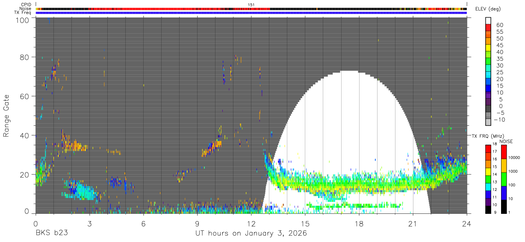Click the ELEV legend value '45'
Screen dimensions: 525x242
point(499,45)
